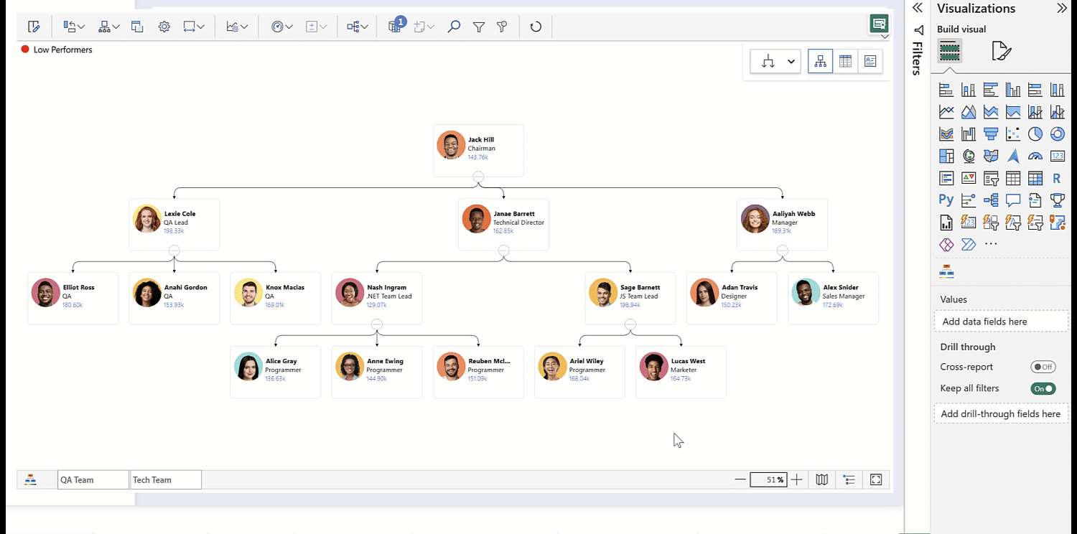Select the pie chart visualization icon

tap(1035, 134)
